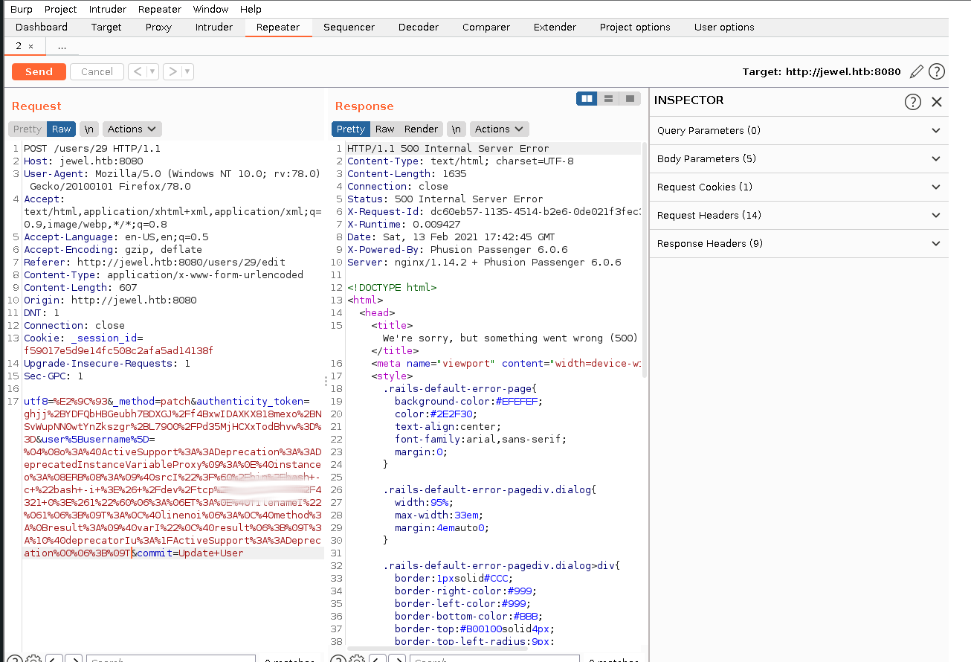Switch to the User options tab
This screenshot has height=662, width=971.
pyautogui.click(x=724, y=27)
